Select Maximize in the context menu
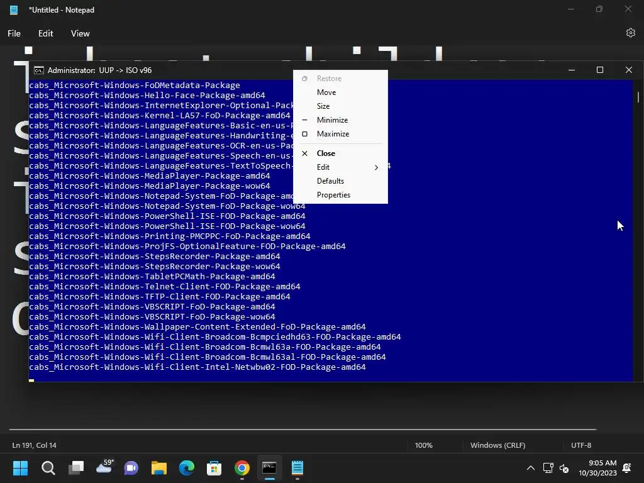The image size is (644, 483). coord(340,134)
